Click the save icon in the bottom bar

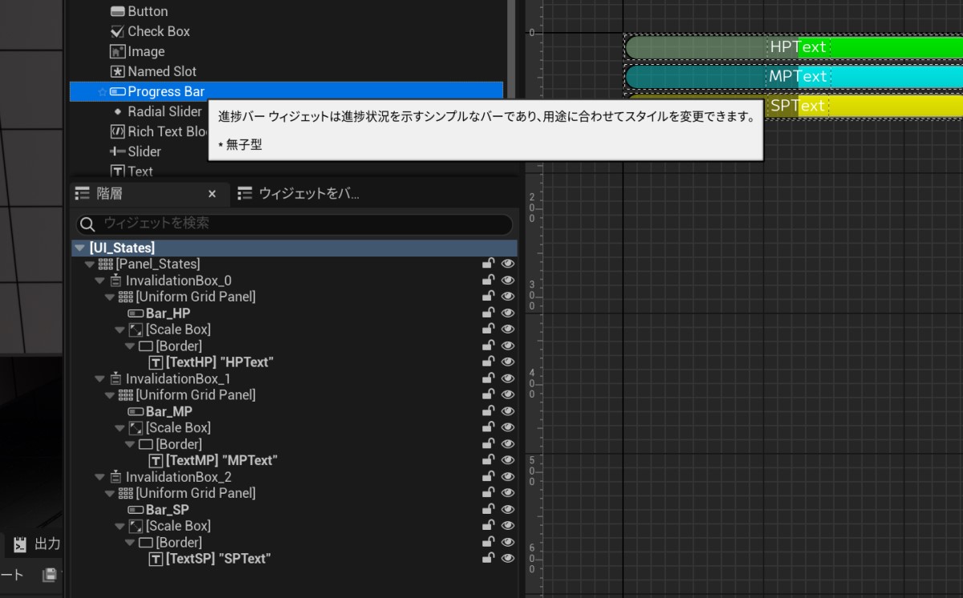(x=50, y=574)
